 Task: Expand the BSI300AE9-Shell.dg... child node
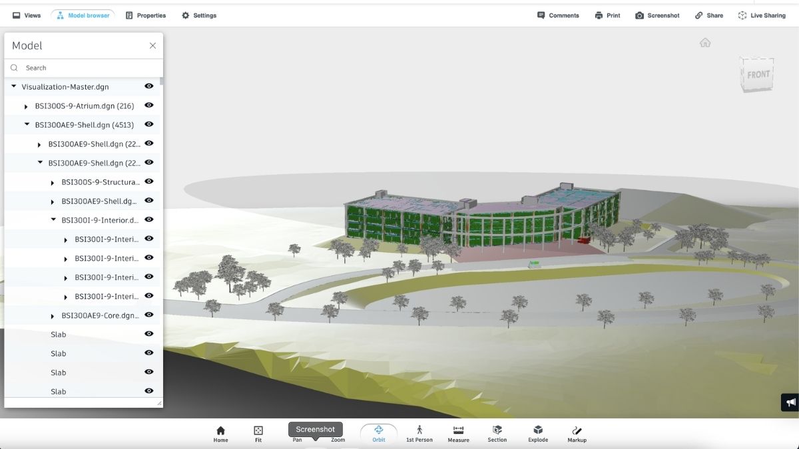53,202
